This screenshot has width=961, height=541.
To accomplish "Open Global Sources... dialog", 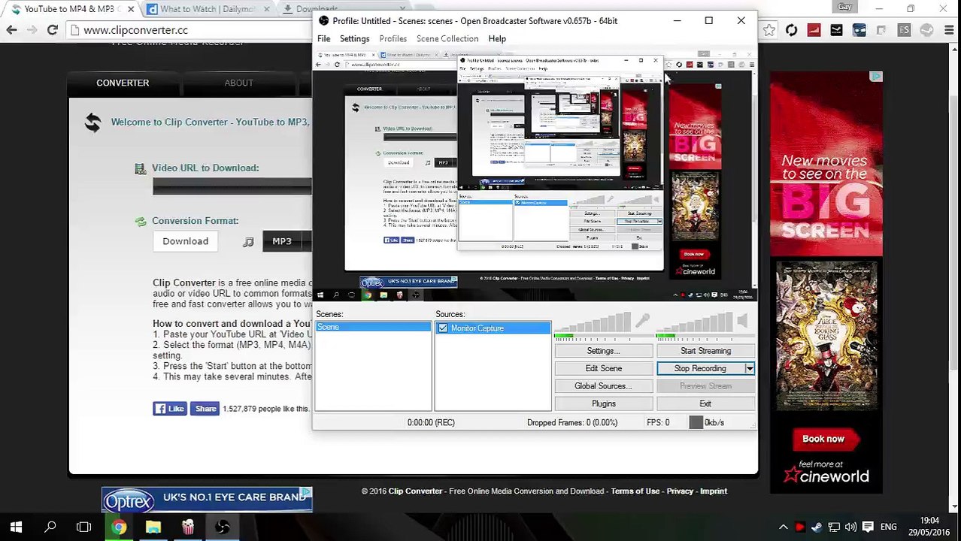I will pyautogui.click(x=603, y=386).
